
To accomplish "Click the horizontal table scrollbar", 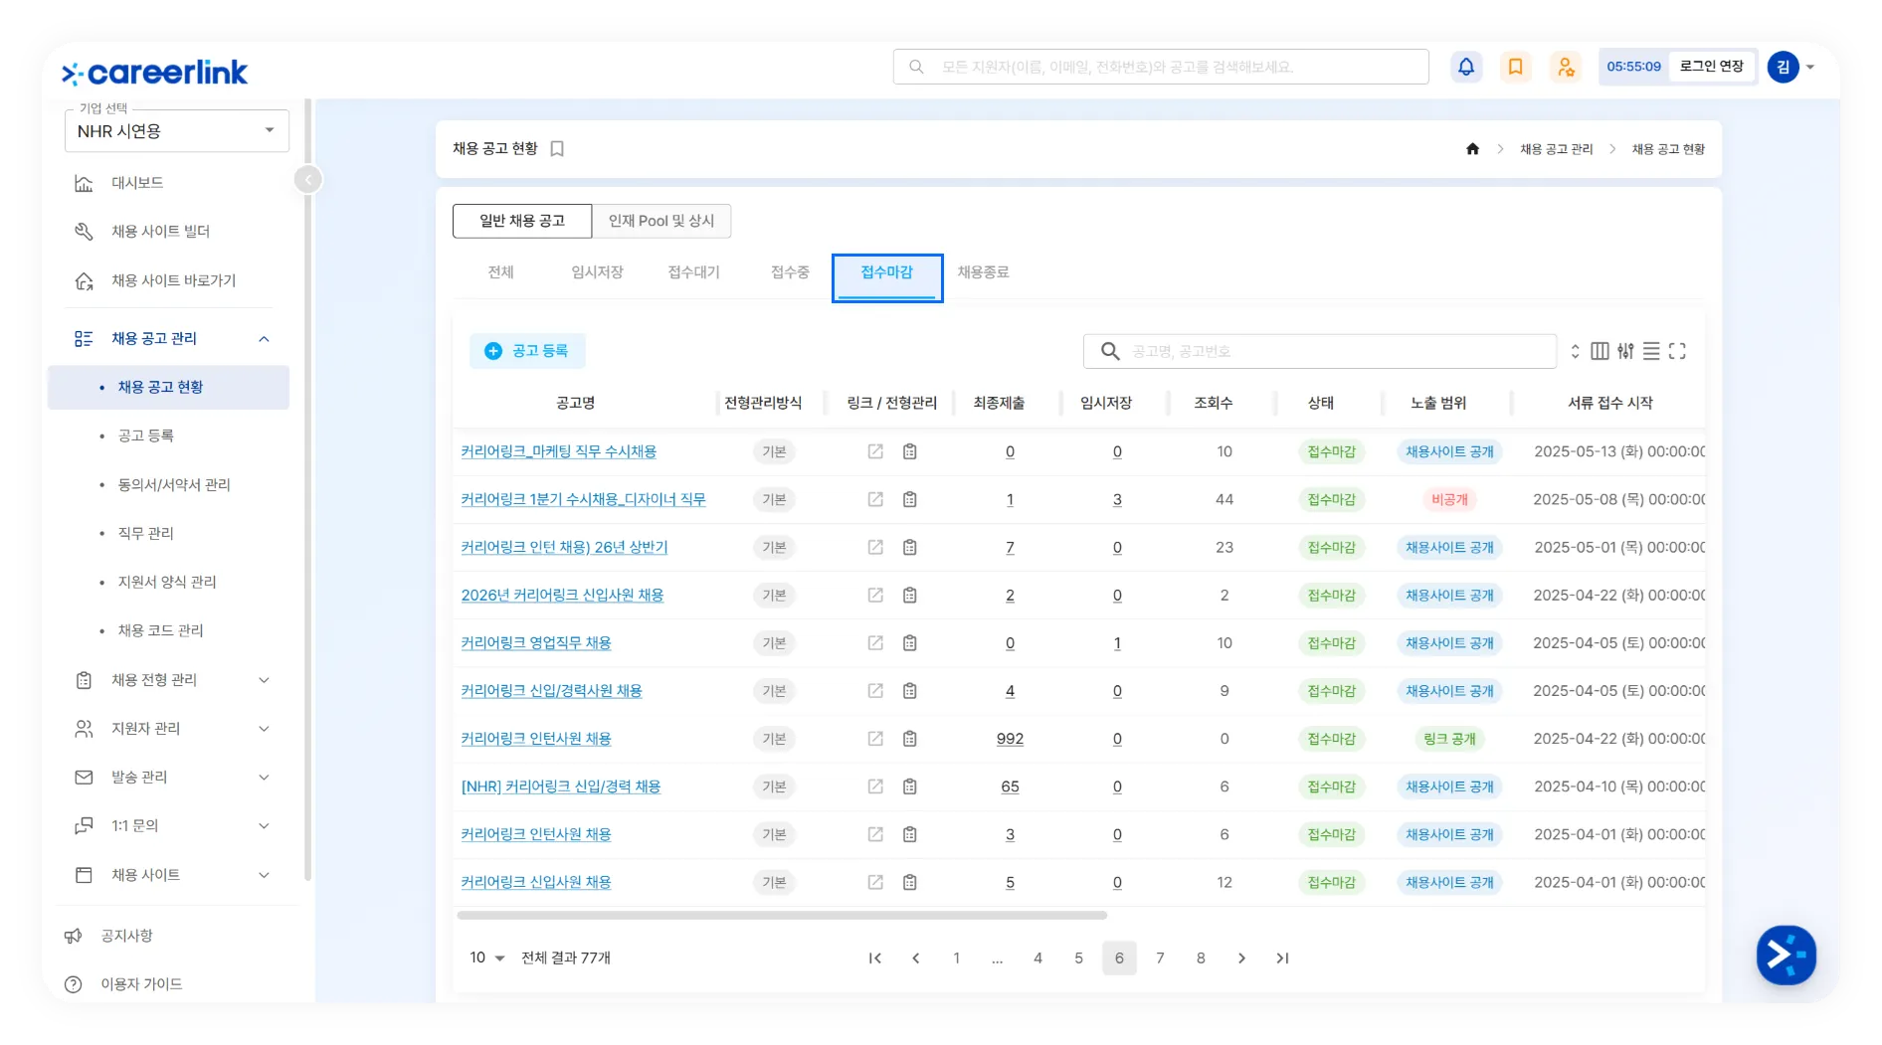I will (x=782, y=915).
